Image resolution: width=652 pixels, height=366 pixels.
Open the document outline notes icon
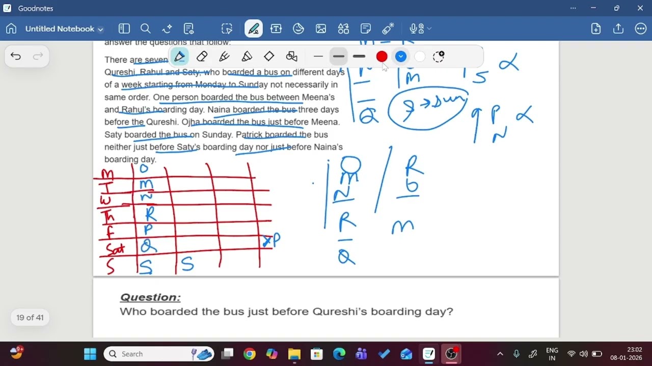click(x=189, y=29)
